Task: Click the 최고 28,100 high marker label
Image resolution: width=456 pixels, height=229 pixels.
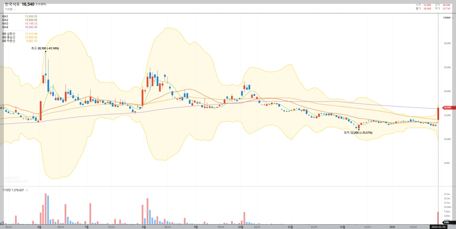Action: [45, 48]
